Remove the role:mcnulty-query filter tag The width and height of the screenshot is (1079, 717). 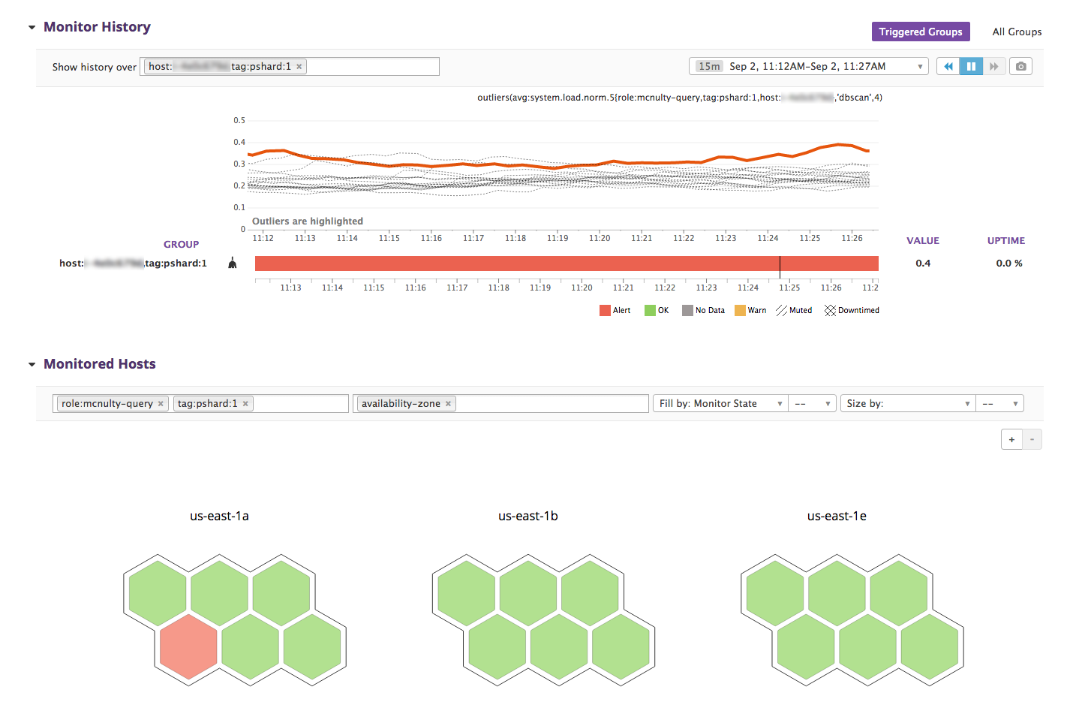pyautogui.click(x=161, y=404)
